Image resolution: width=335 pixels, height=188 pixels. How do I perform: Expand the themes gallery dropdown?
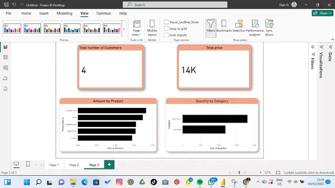tap(124, 29)
